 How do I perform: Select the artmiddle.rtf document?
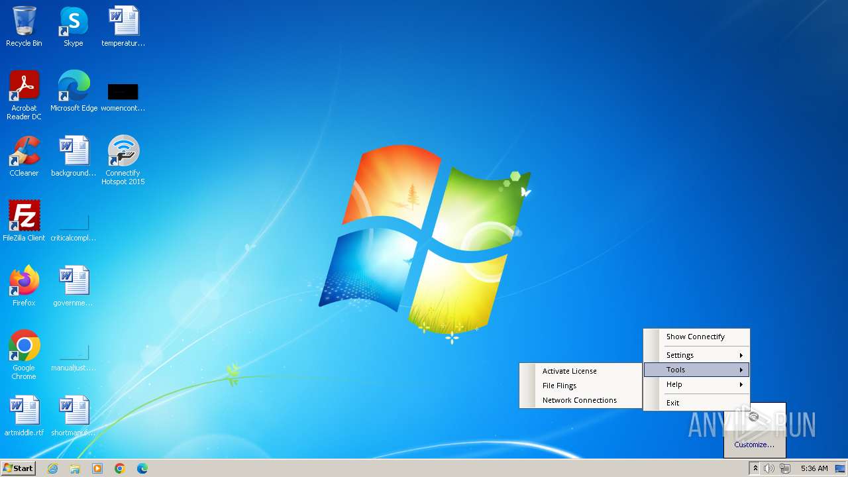[24, 415]
